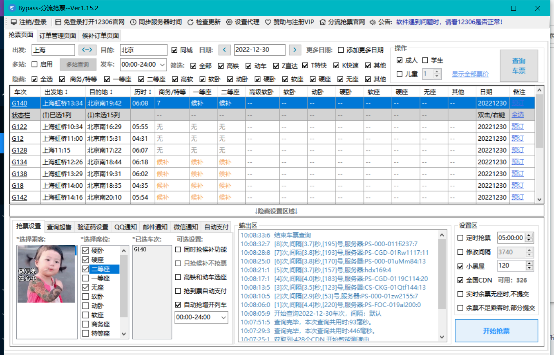
Task: Enable 添加更多日期 checkbox
Action: pyautogui.click(x=341, y=50)
